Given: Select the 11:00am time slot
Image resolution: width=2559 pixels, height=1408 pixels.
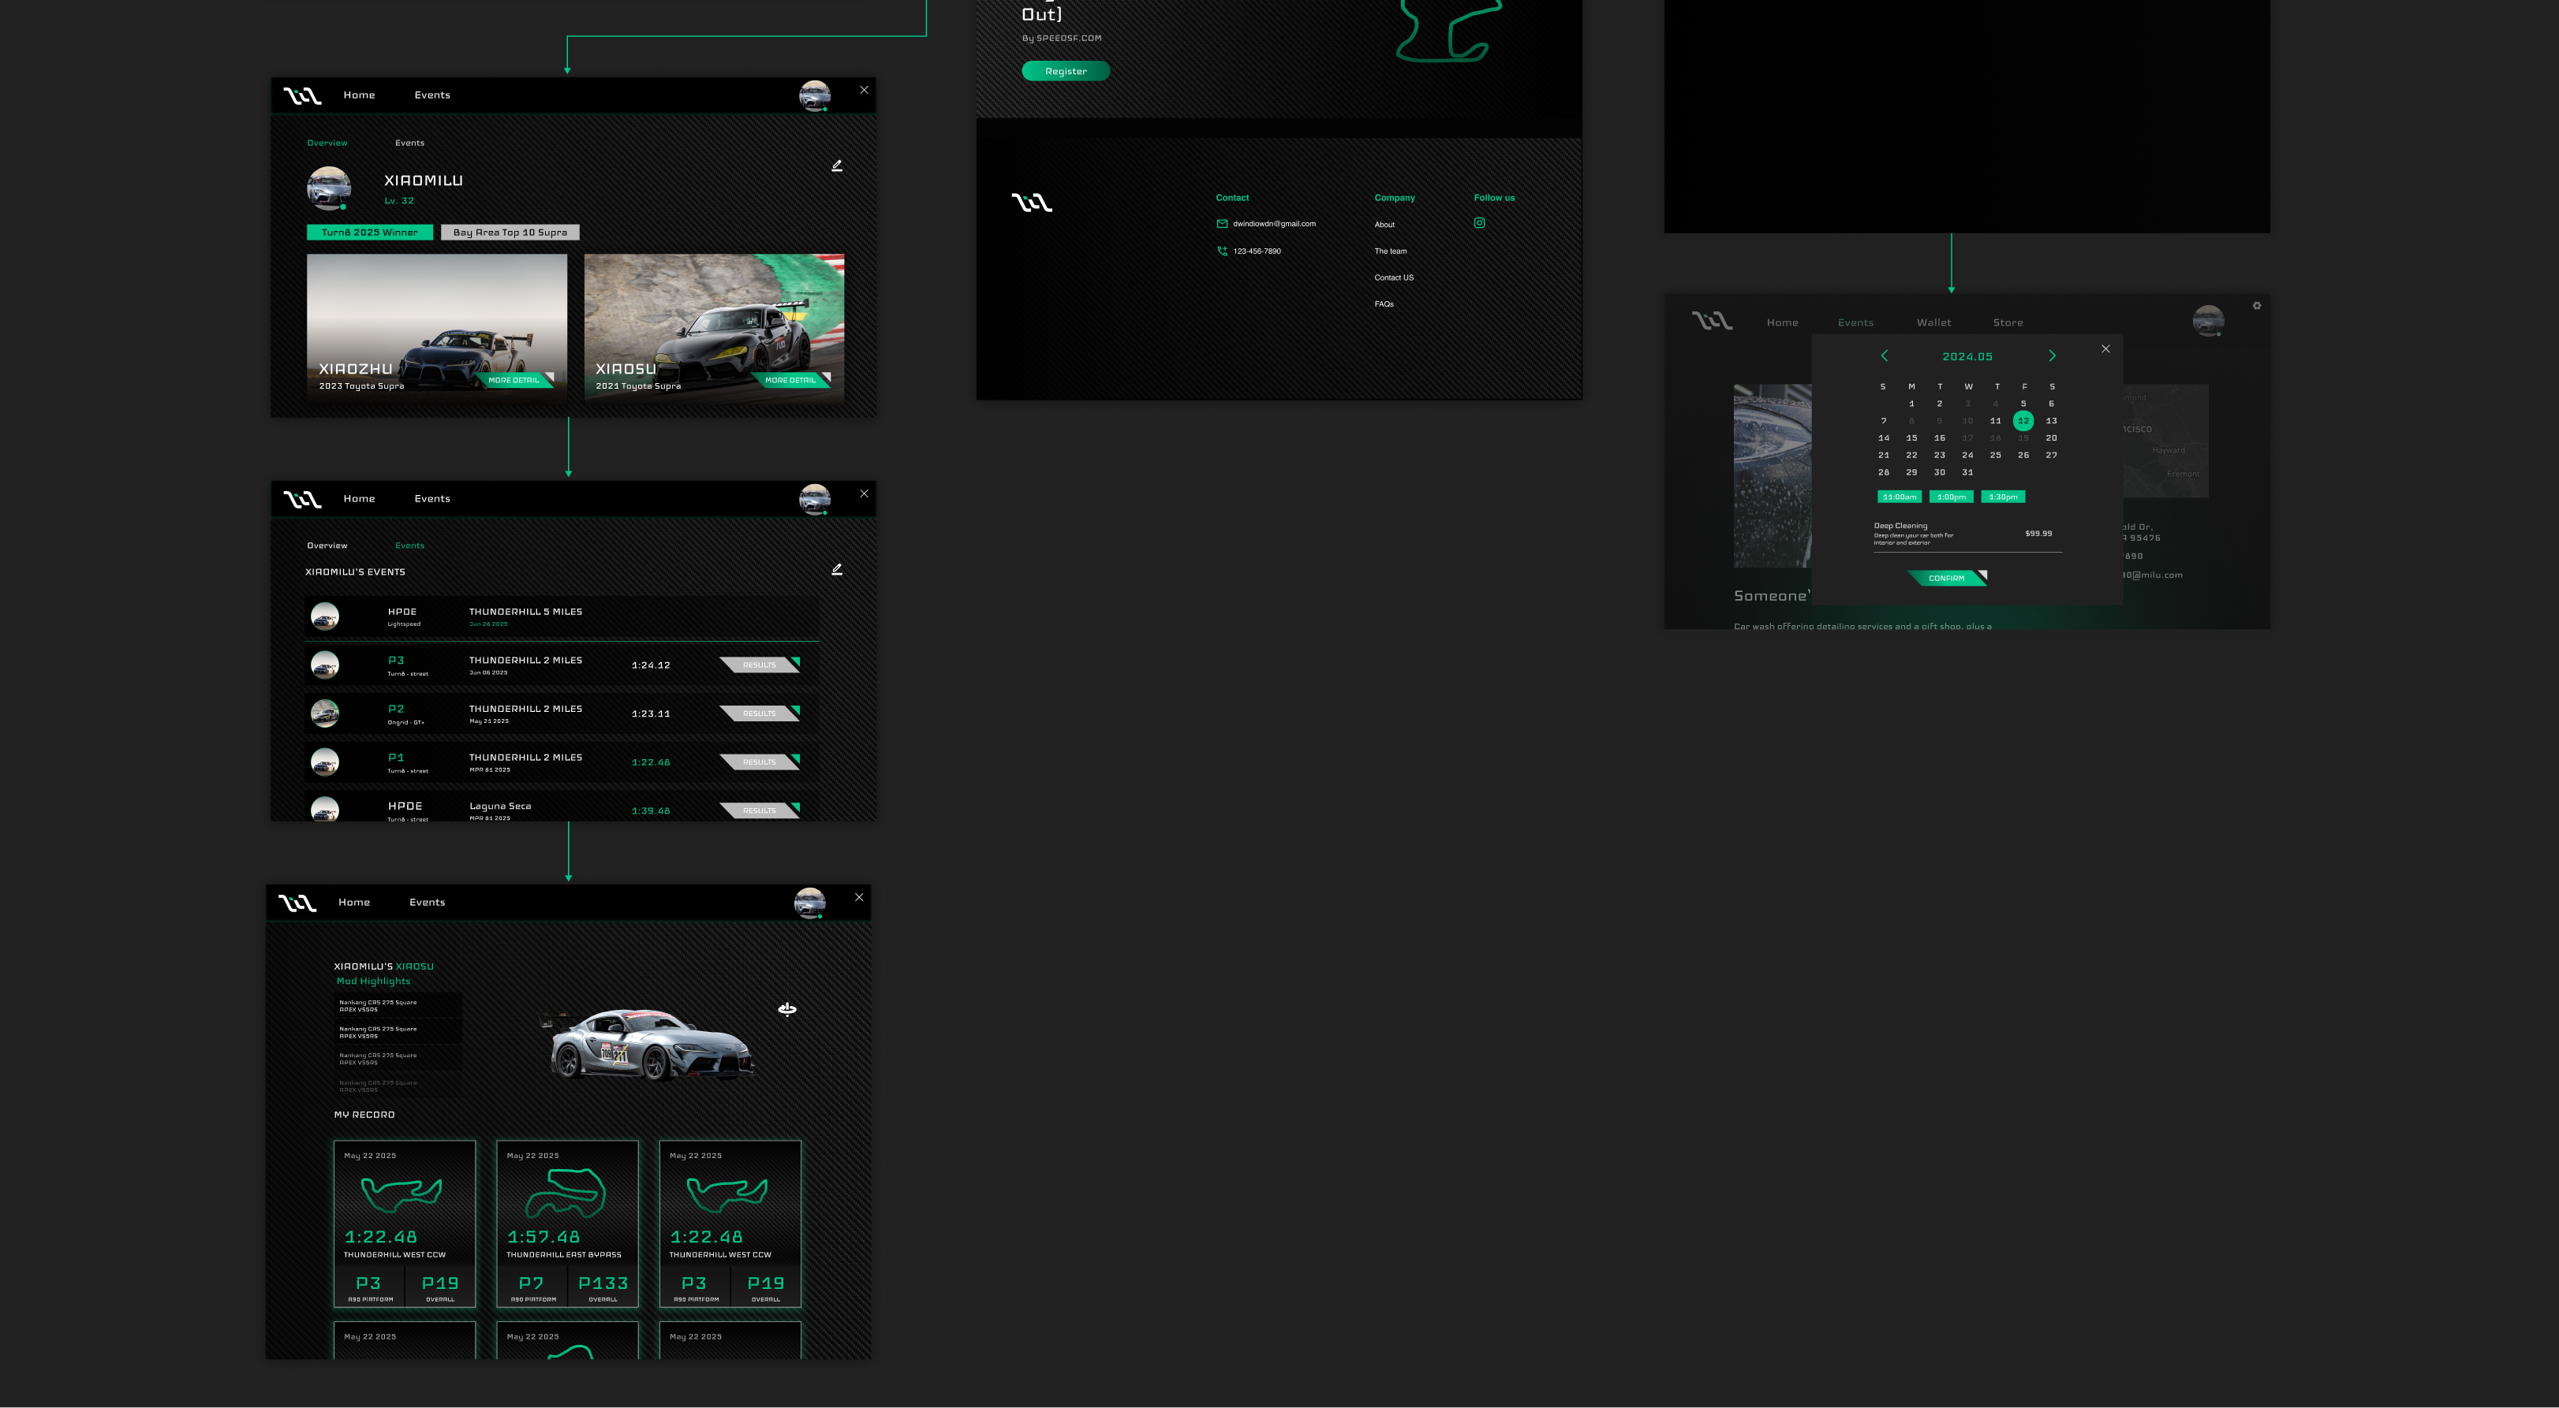Looking at the screenshot, I should [1900, 497].
